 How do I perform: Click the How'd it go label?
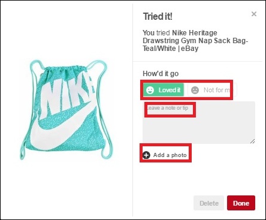coord(161,74)
